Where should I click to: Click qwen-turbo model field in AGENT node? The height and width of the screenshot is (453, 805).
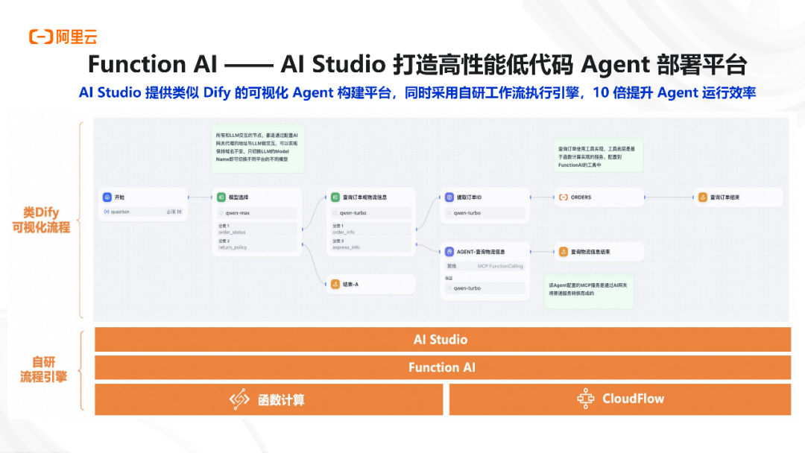(x=485, y=288)
